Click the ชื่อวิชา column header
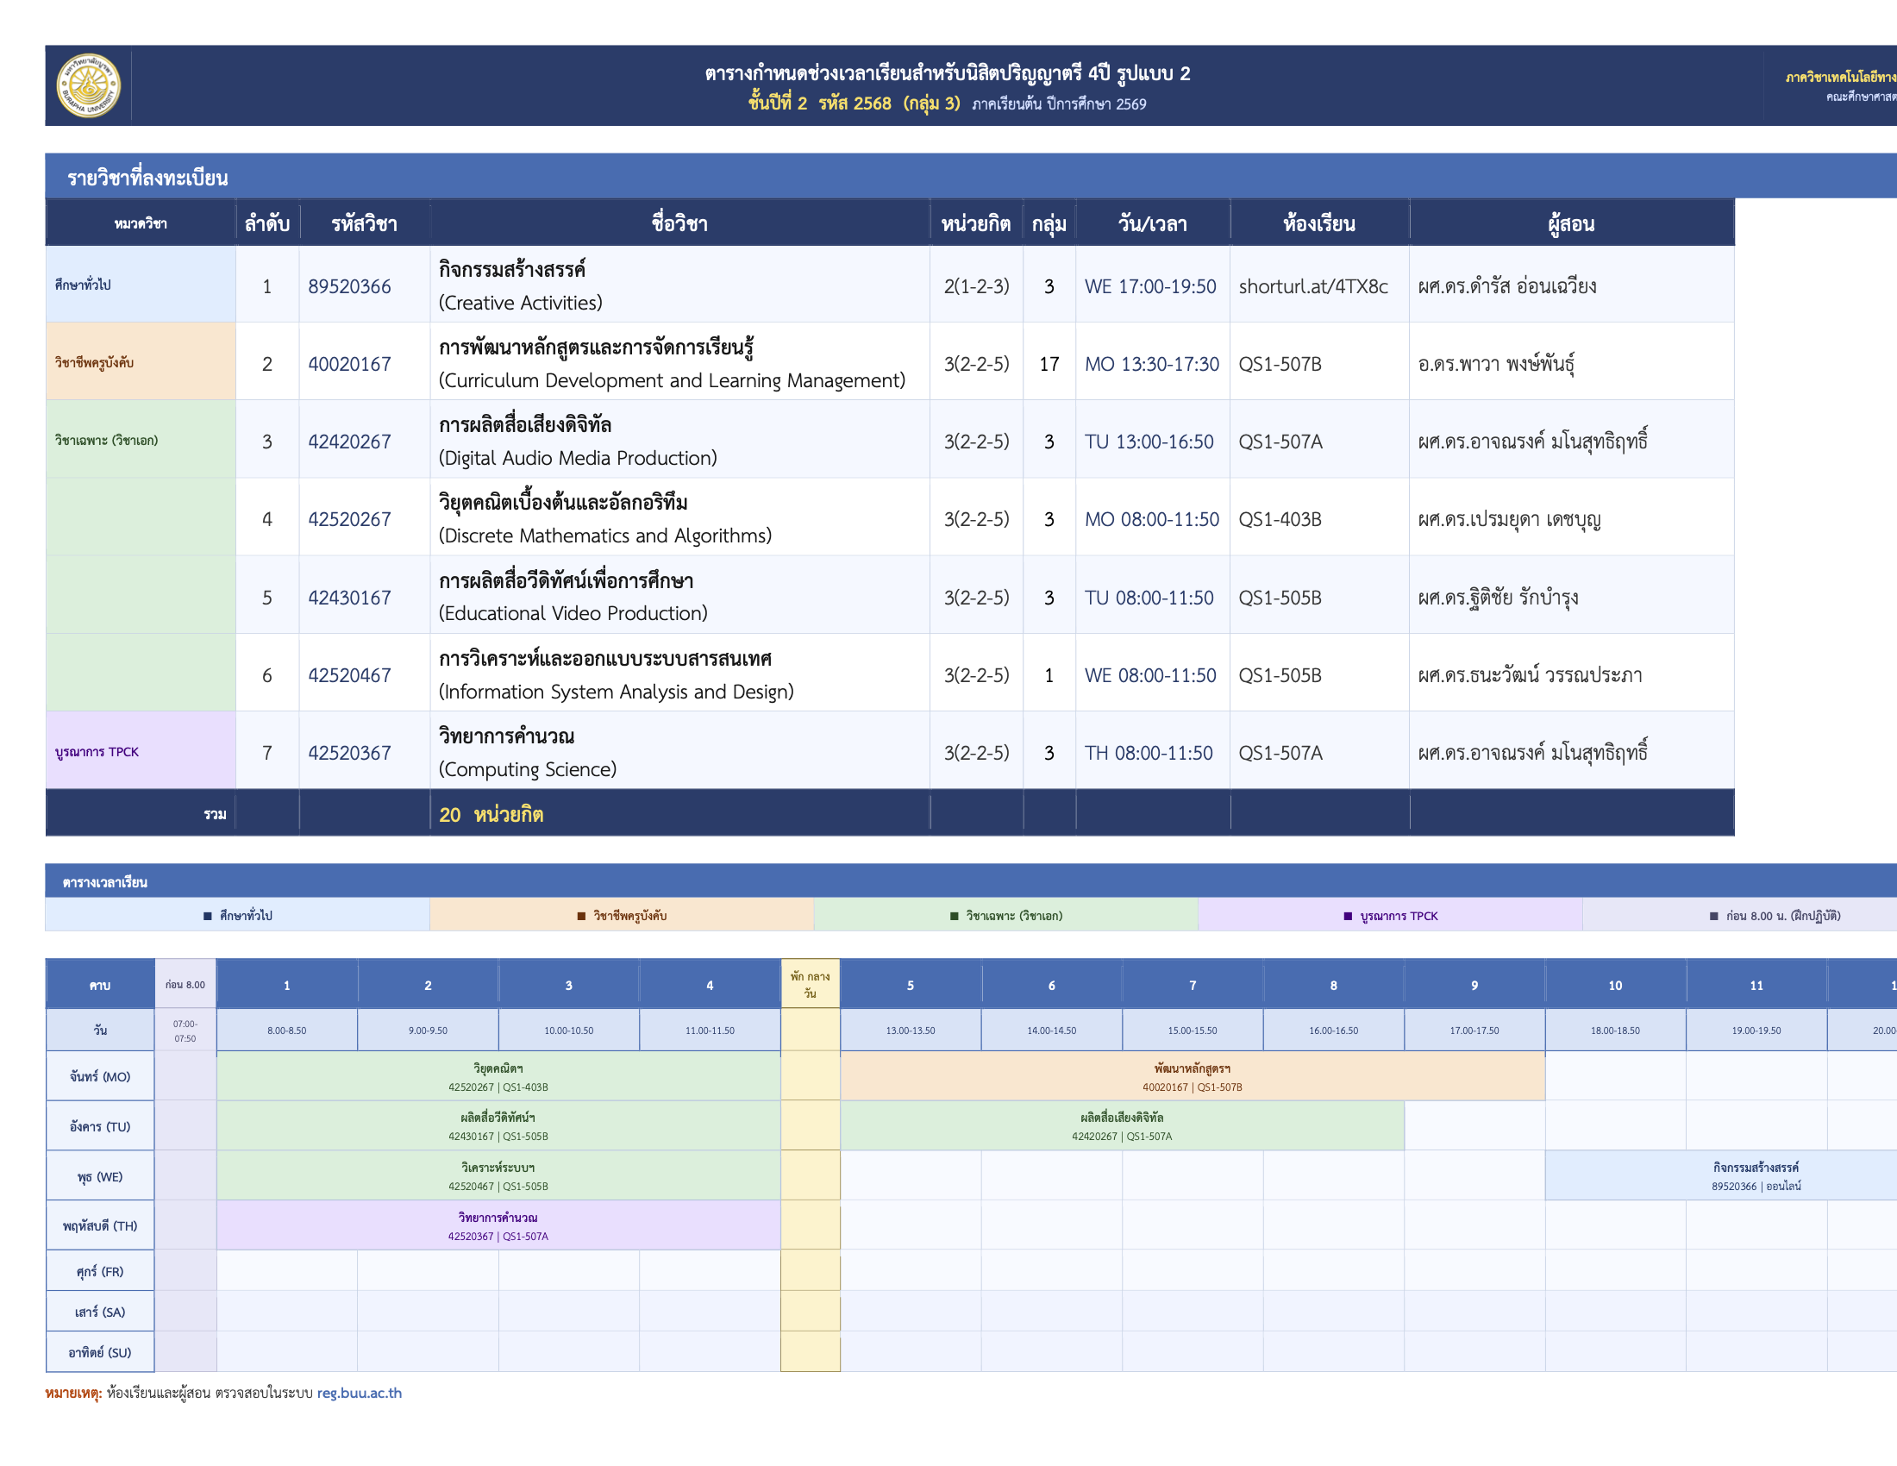 click(x=679, y=222)
